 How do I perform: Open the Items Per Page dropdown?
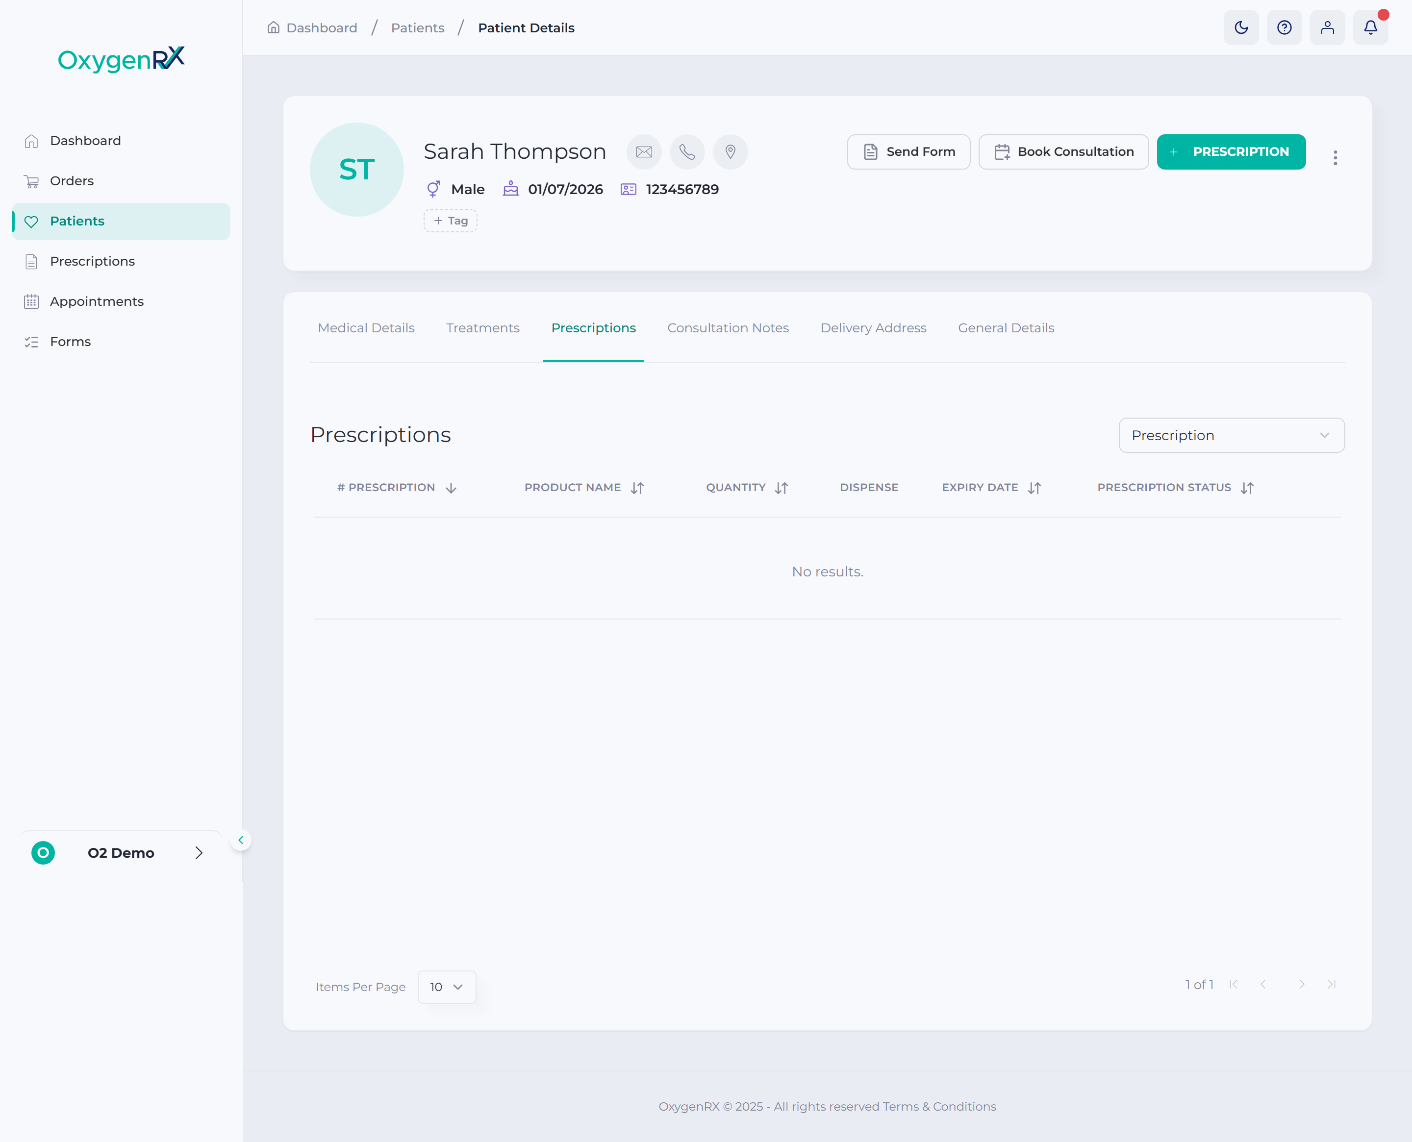[x=447, y=987]
